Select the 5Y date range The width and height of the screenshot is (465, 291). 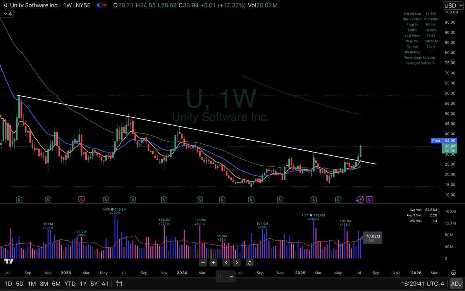pos(94,284)
